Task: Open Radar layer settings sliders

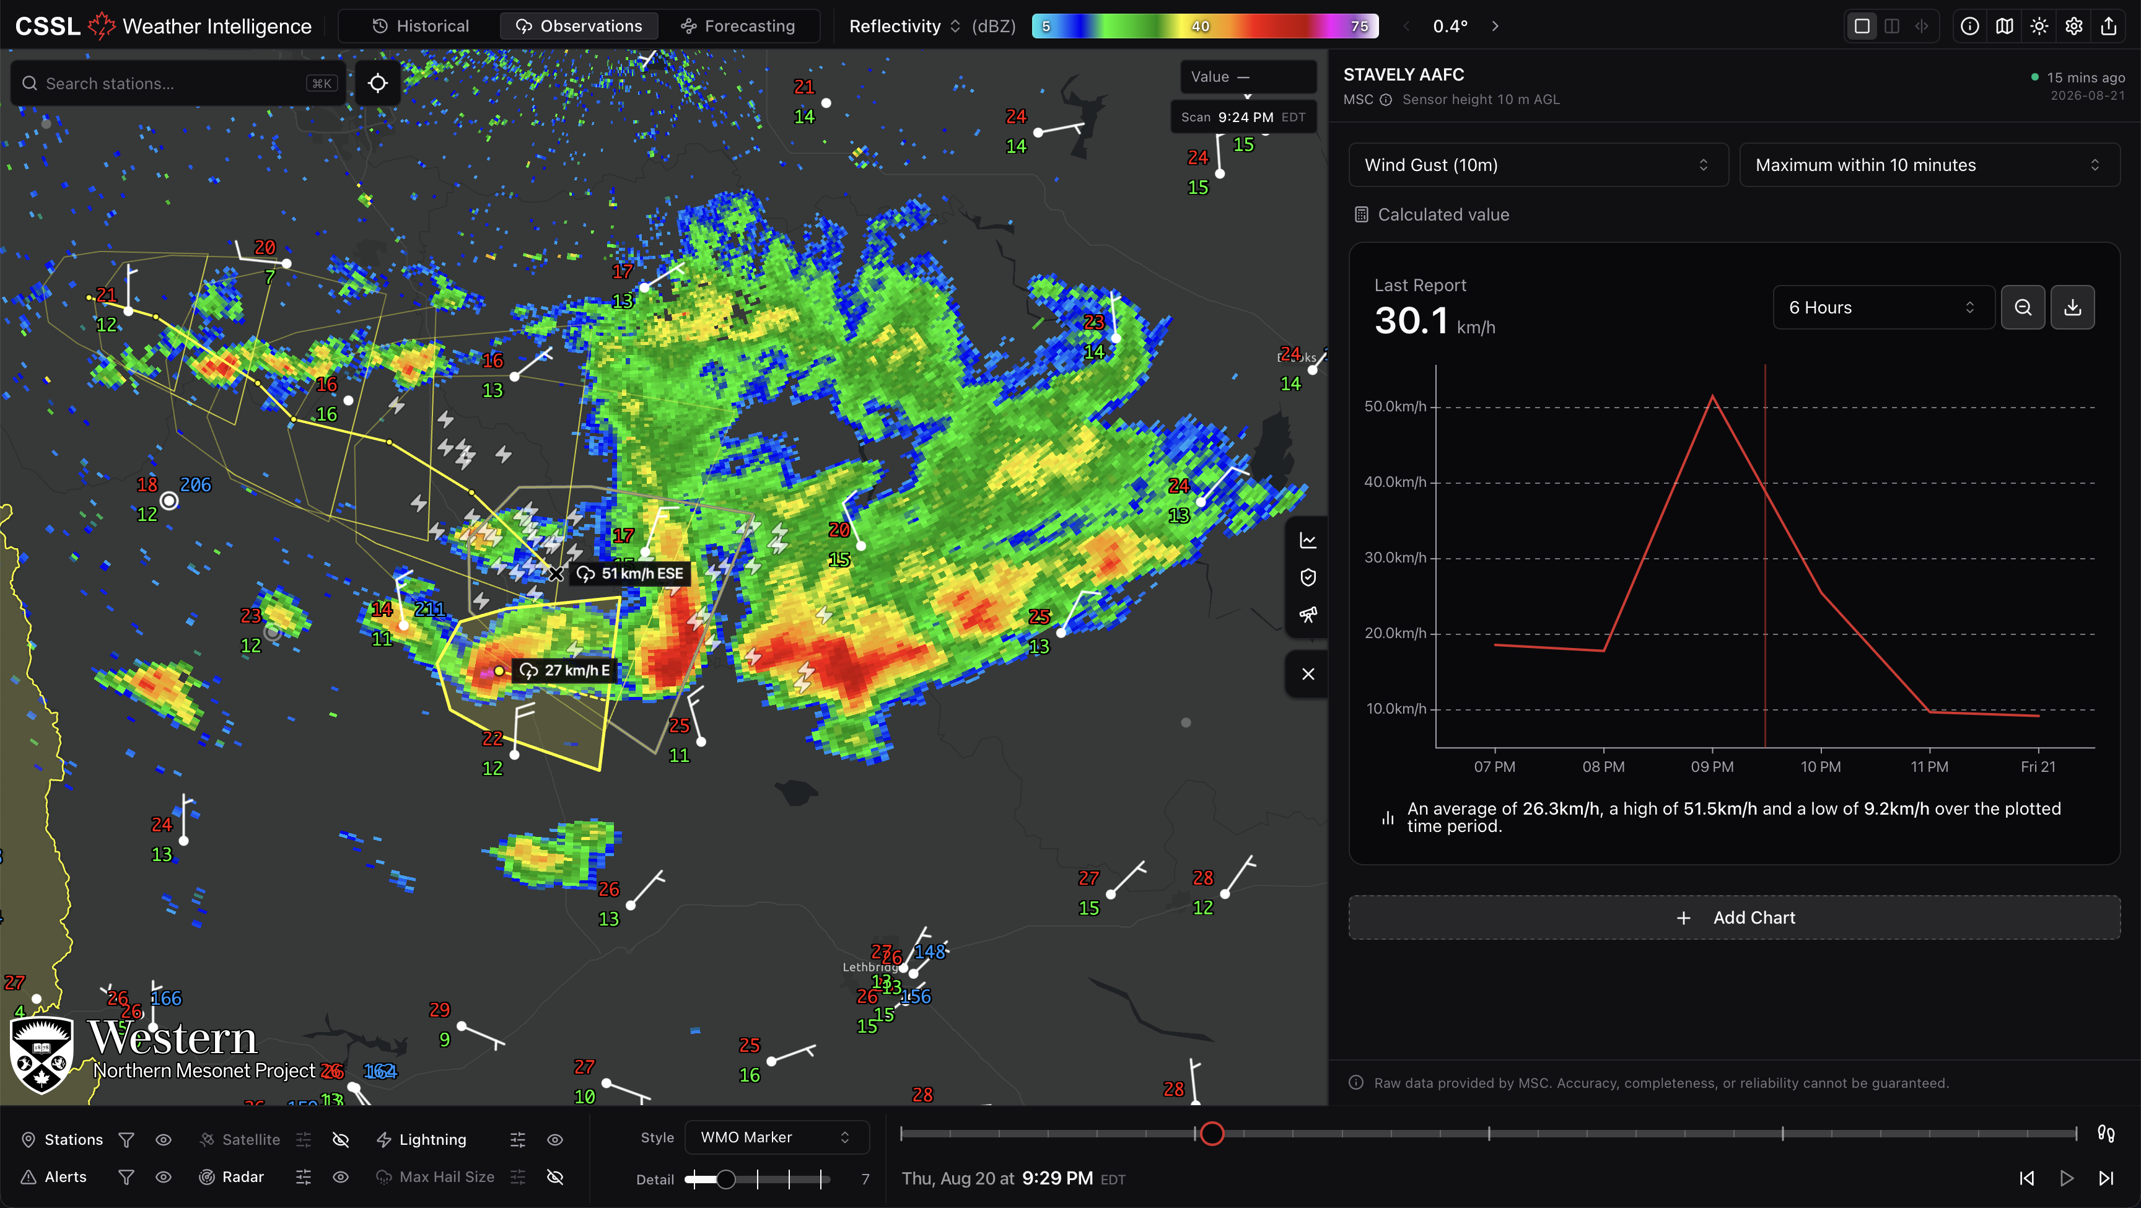Action: (x=304, y=1177)
